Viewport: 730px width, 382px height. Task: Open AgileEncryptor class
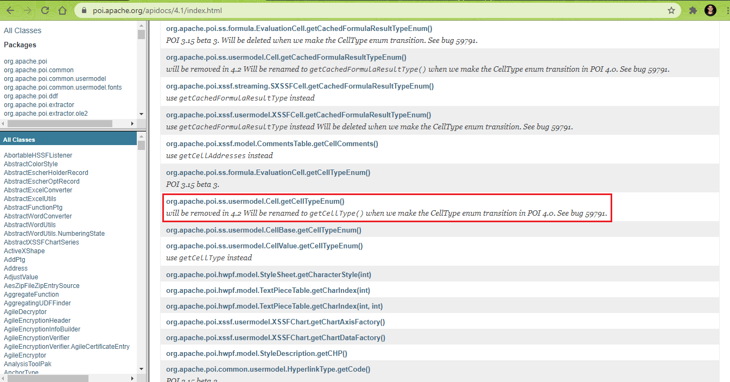pos(25,355)
